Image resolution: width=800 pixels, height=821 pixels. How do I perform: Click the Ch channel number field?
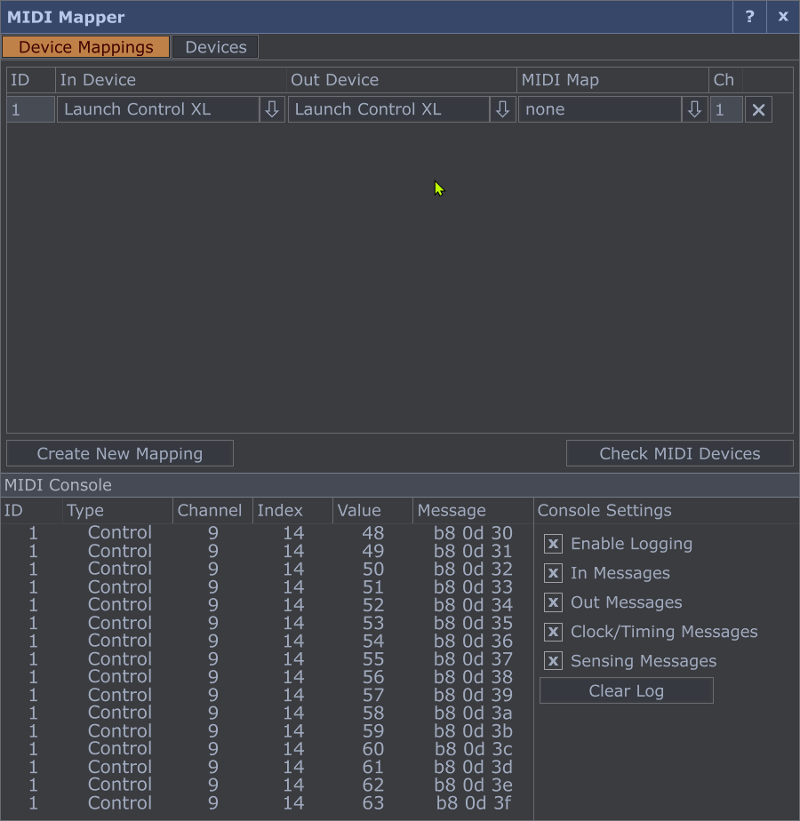point(725,110)
